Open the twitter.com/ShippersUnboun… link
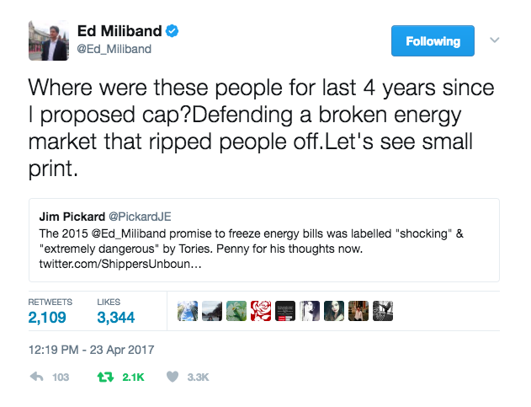This screenshot has height=407, width=531. [120, 264]
